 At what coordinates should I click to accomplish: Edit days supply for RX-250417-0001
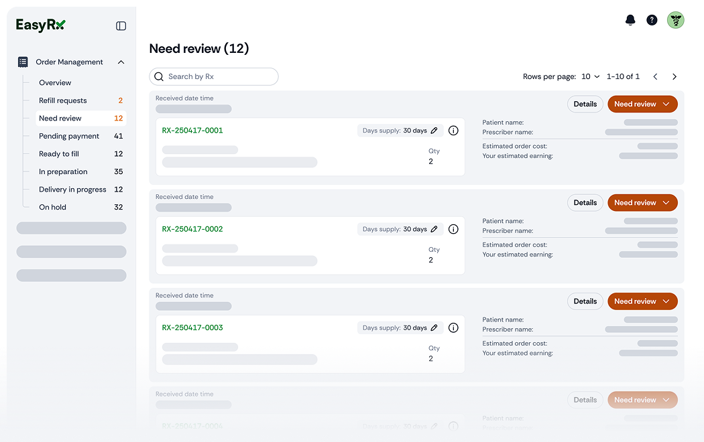click(x=434, y=131)
